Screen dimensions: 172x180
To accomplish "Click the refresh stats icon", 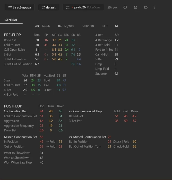I will 125,7.
